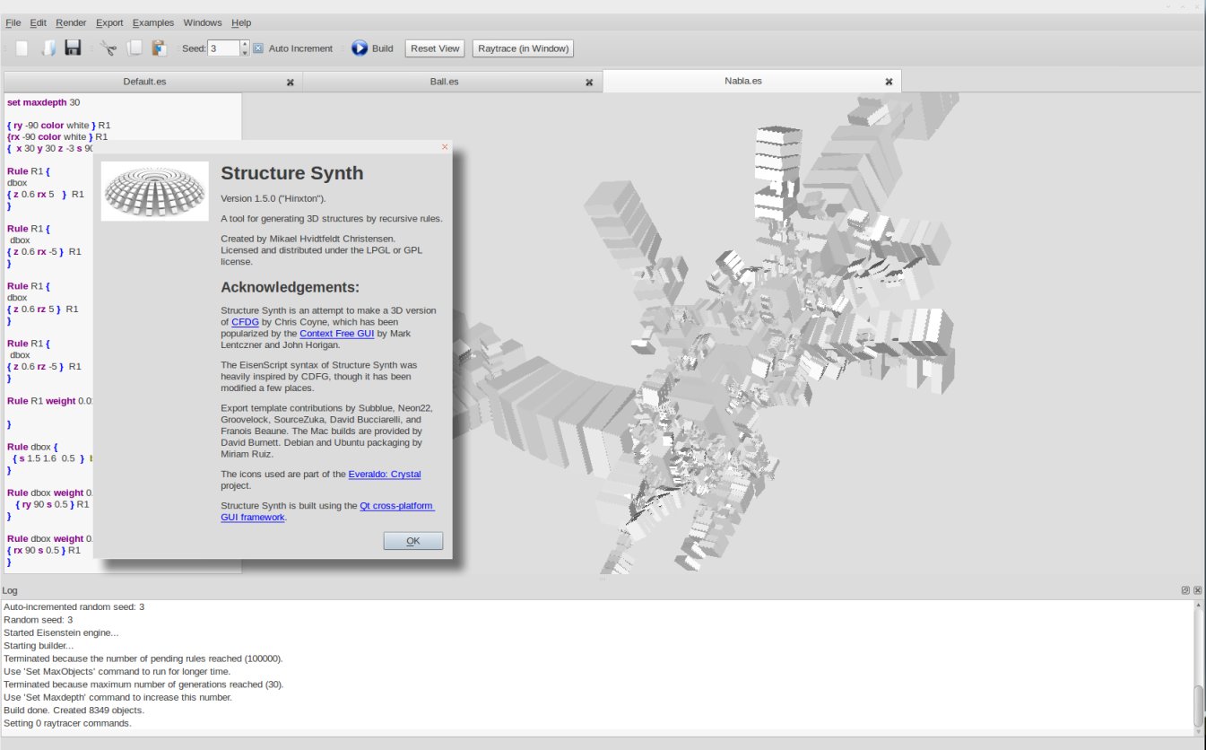This screenshot has height=750, width=1206.
Task: Save the script with the floppy icon
Action: pos(74,48)
